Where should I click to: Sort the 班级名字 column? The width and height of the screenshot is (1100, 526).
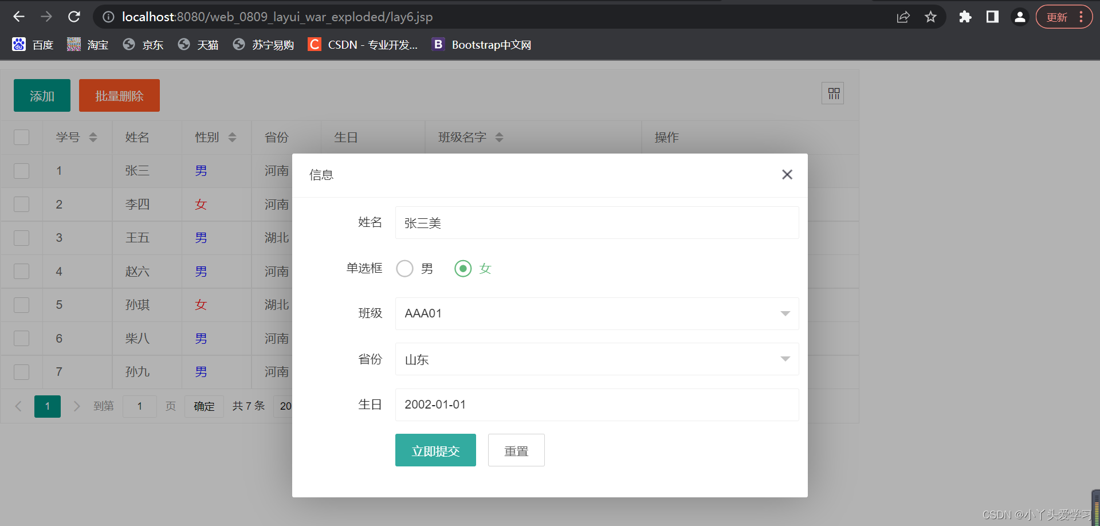pyautogui.click(x=499, y=137)
